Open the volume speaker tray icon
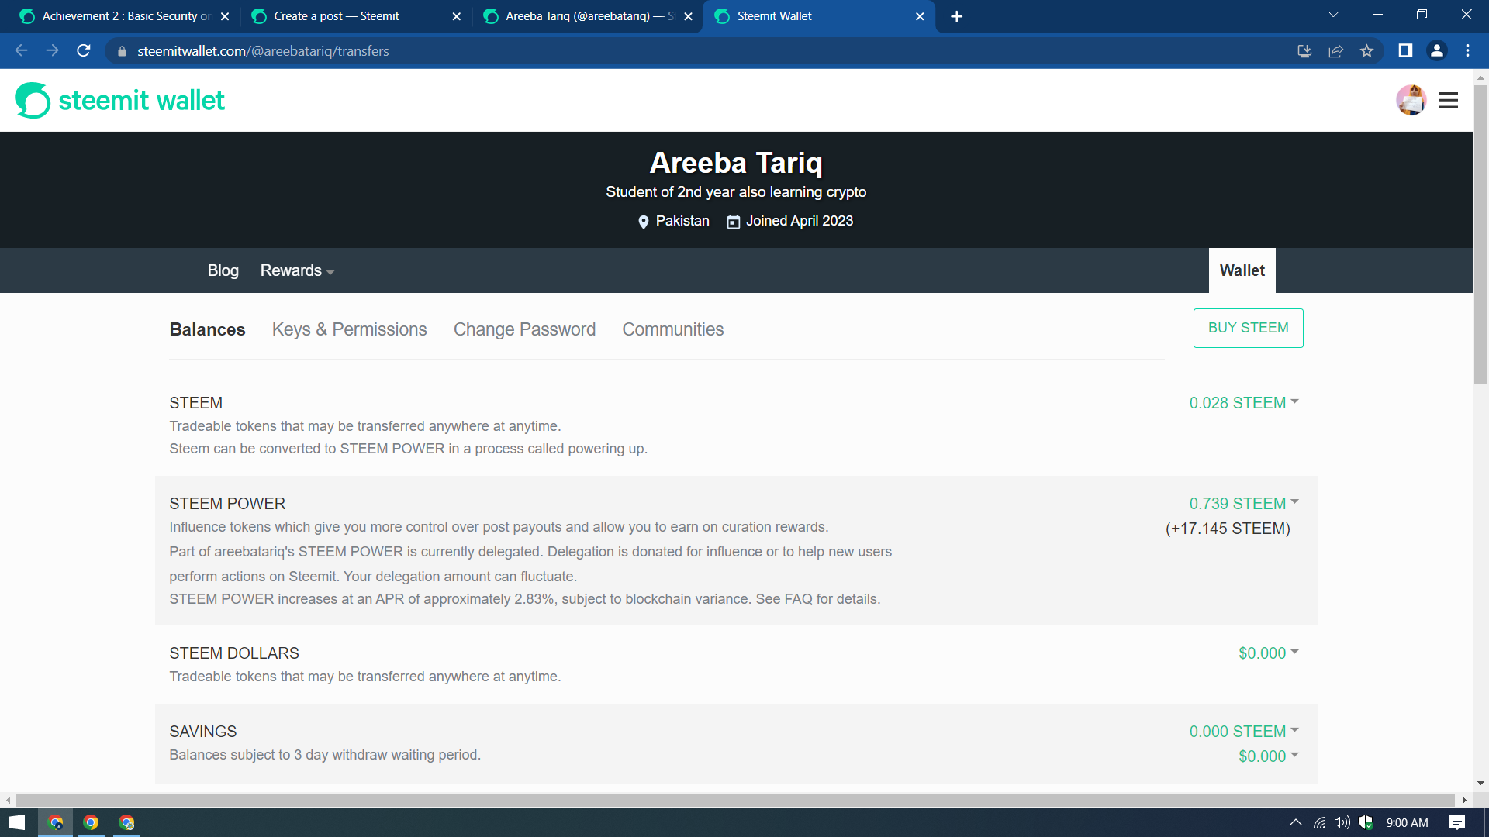The height and width of the screenshot is (837, 1489). coord(1342,822)
